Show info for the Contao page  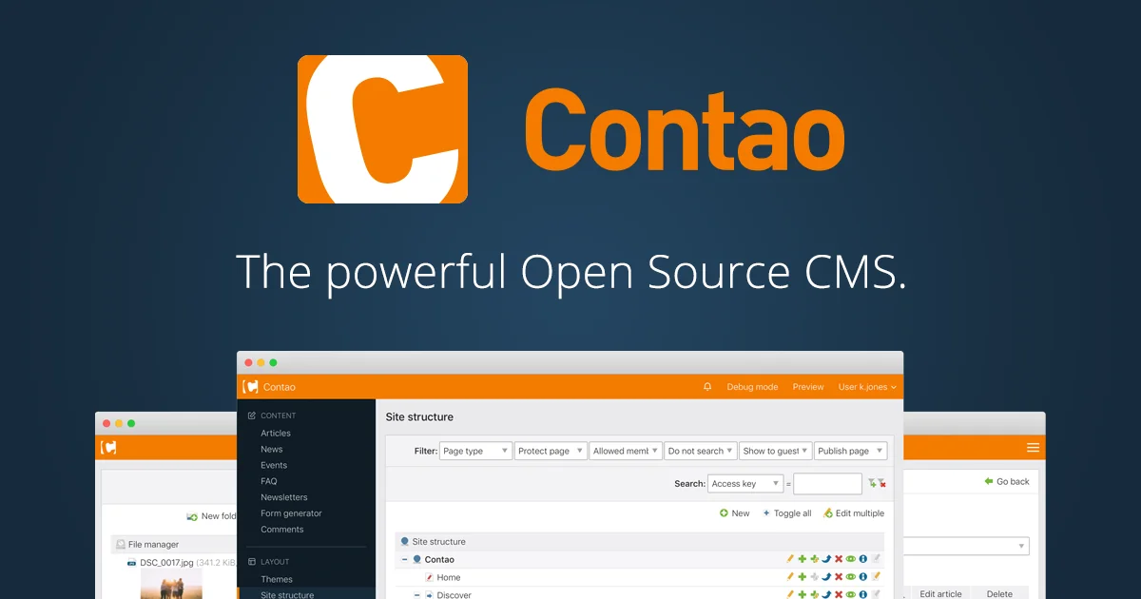[863, 559]
